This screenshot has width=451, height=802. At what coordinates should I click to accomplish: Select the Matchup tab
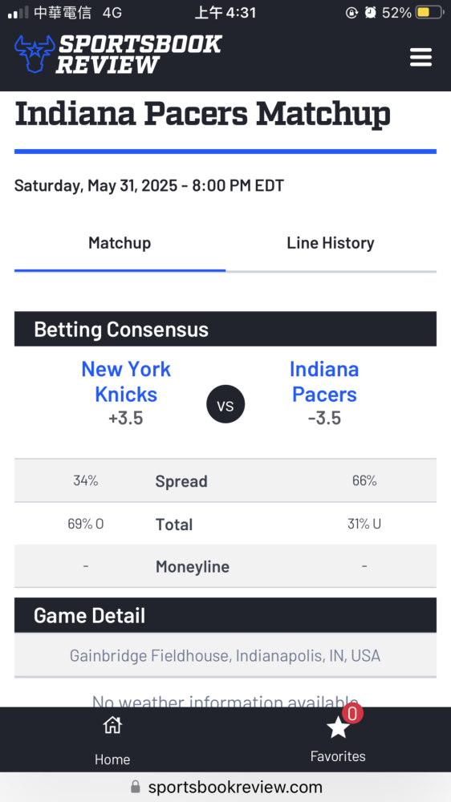[120, 243]
